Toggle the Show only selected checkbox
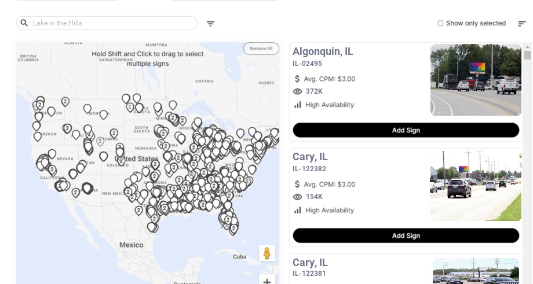This screenshot has height=284, width=533. click(x=440, y=24)
